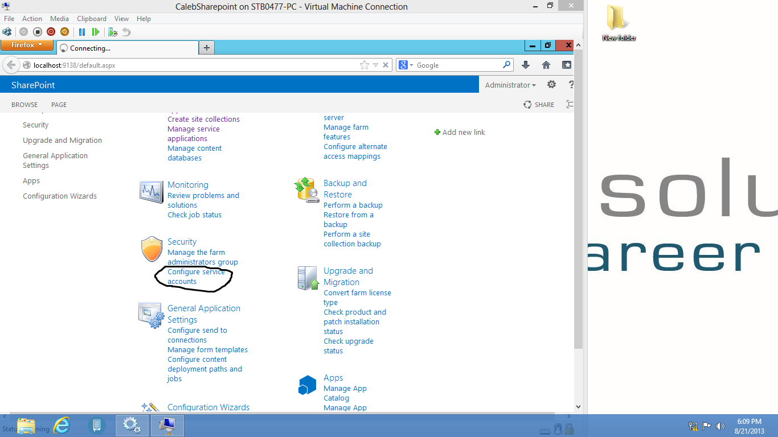Open the Media menu
Viewport: 778px width, 437px height.
click(x=60, y=19)
